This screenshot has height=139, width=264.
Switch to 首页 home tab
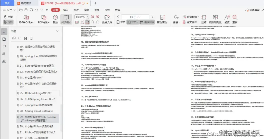7,3
